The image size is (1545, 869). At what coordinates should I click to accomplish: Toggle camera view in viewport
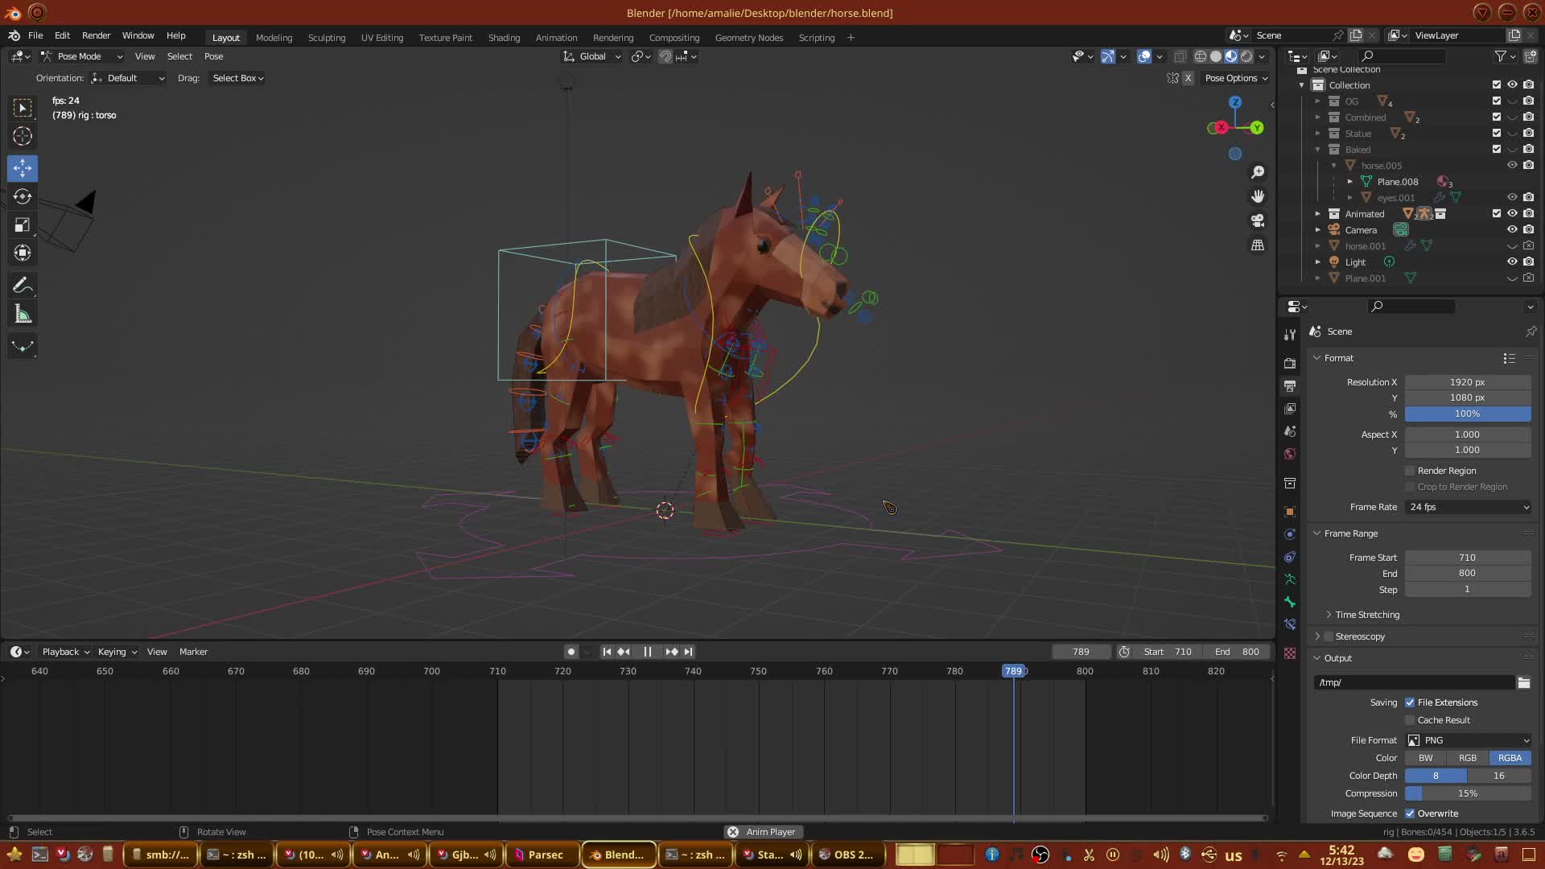point(1258,220)
